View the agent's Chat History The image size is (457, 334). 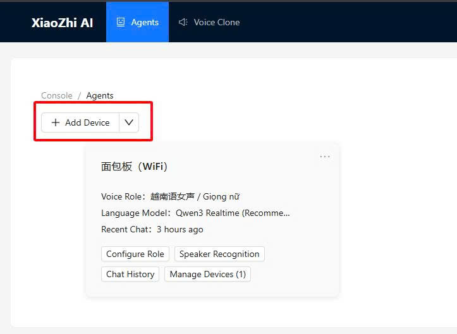[x=130, y=274]
